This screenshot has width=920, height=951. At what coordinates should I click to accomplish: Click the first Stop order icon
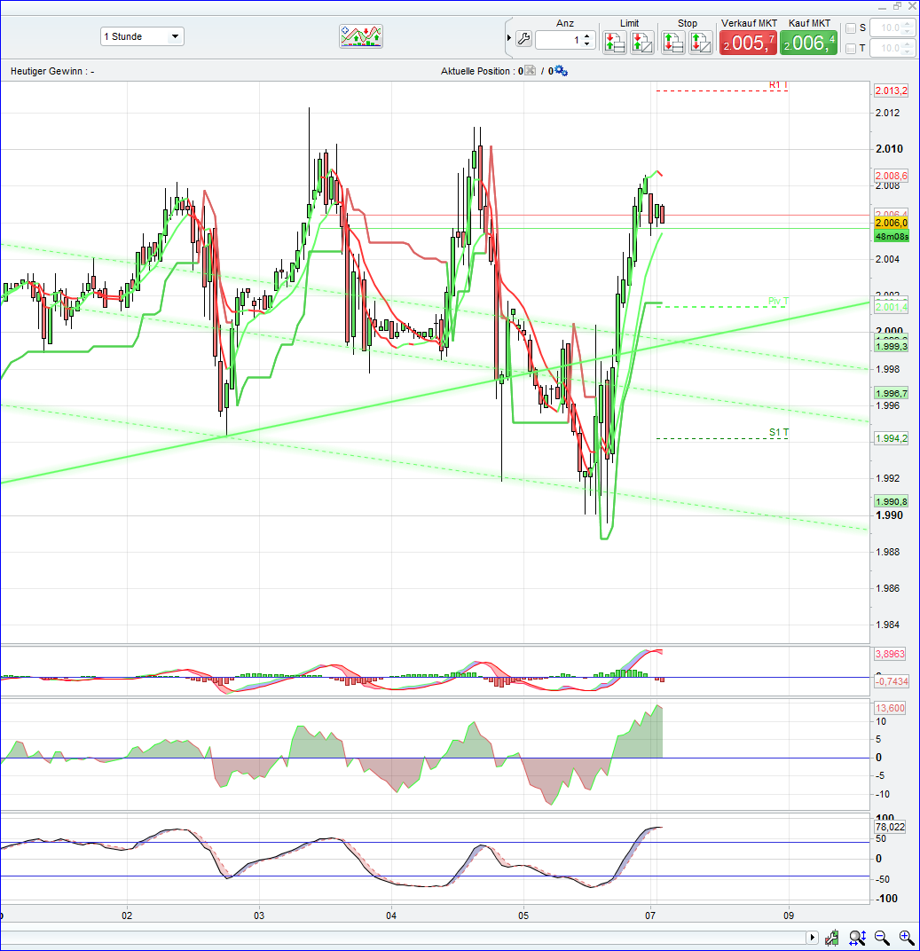coord(673,42)
